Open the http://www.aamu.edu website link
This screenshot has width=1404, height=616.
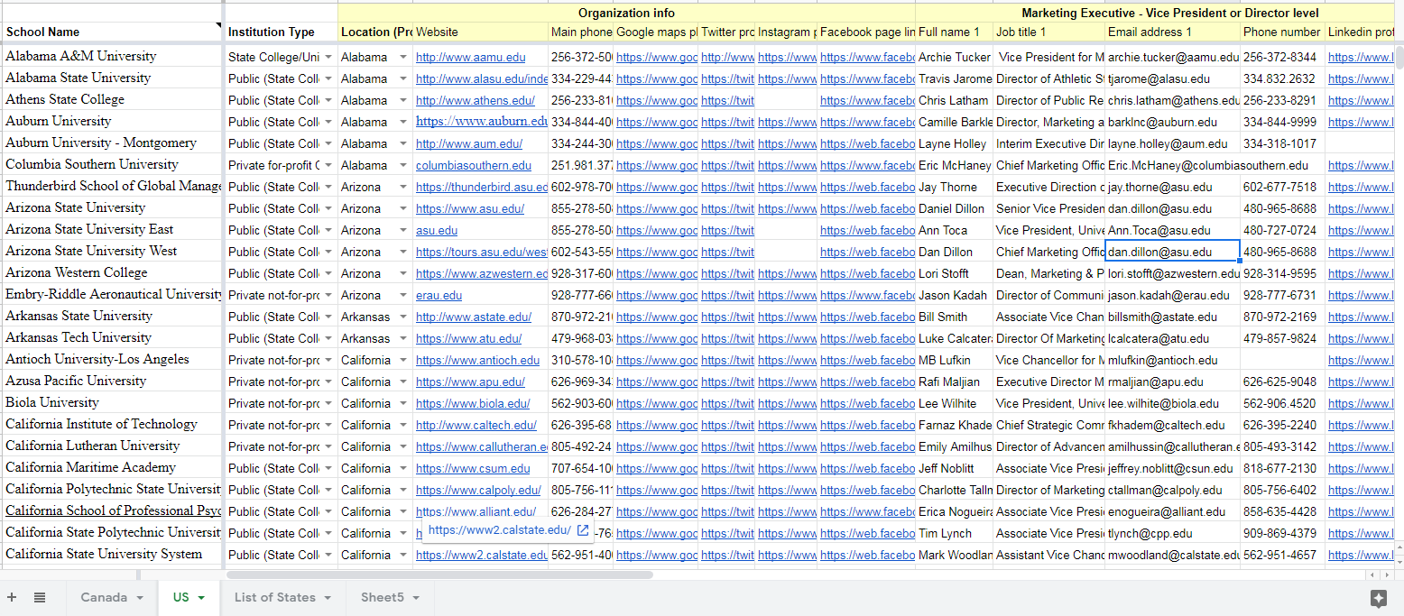[x=470, y=57]
